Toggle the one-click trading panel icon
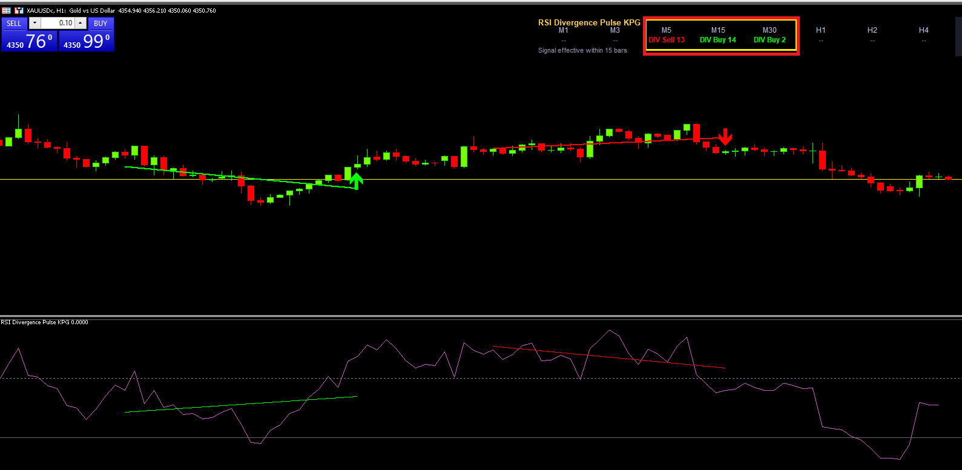The width and height of the screenshot is (962, 470). coord(6,10)
